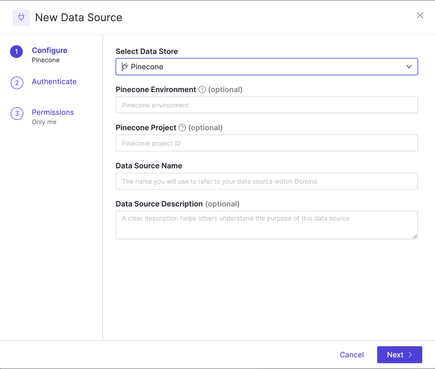Click the Pinecone logo in data store selector
Screen dimensions: 435x369
tap(125, 67)
